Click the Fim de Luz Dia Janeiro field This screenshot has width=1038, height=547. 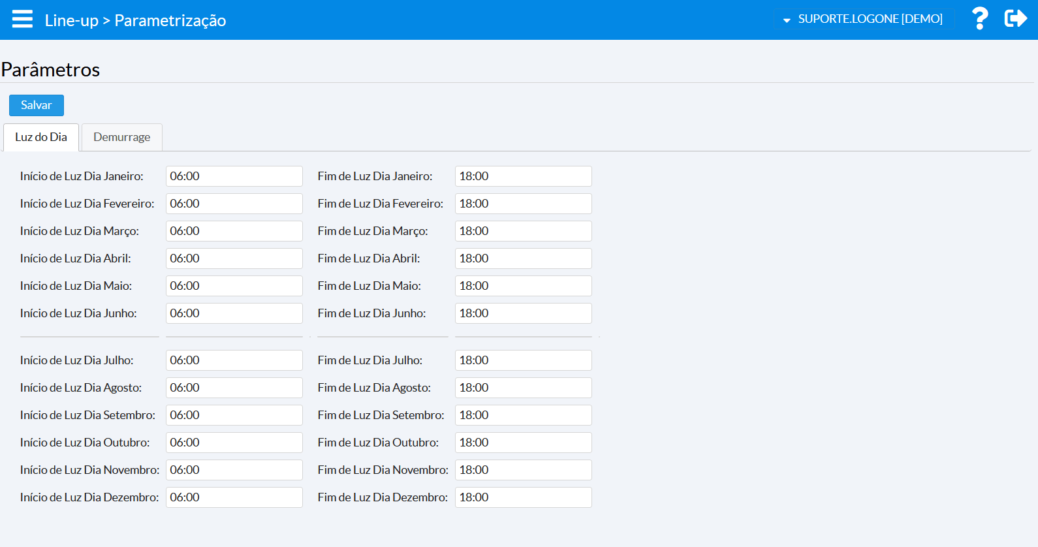click(x=523, y=176)
